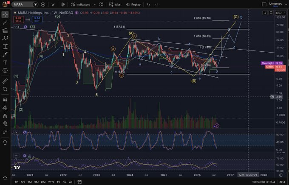Collapse the indicators legend showing 4
Viewport: 289px width, 185px height.
click(x=17, y=27)
